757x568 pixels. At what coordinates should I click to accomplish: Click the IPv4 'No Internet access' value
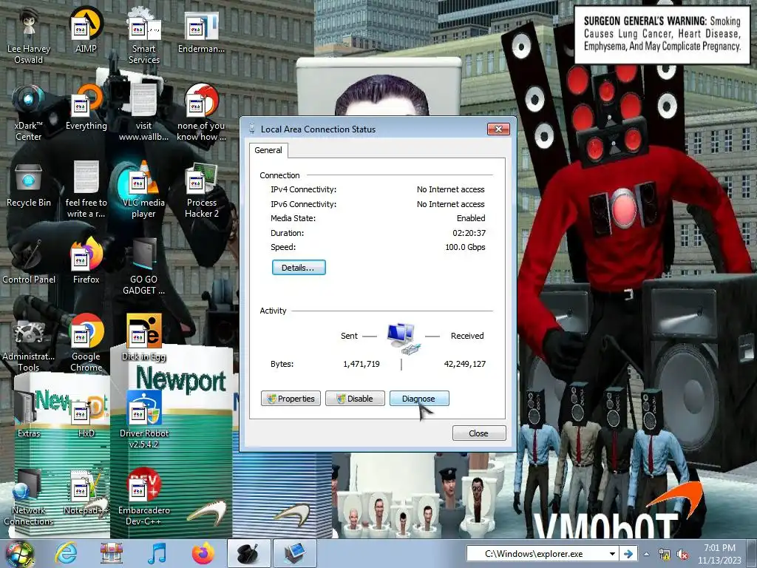(x=450, y=190)
